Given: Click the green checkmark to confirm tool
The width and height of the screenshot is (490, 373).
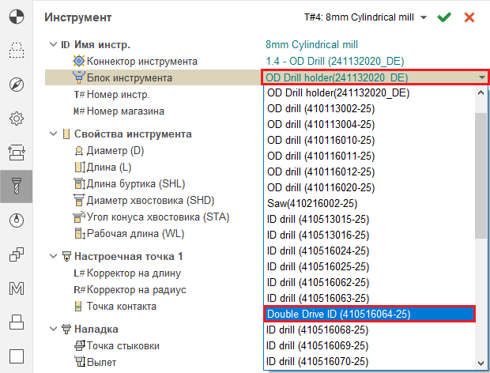Looking at the screenshot, I should [444, 17].
